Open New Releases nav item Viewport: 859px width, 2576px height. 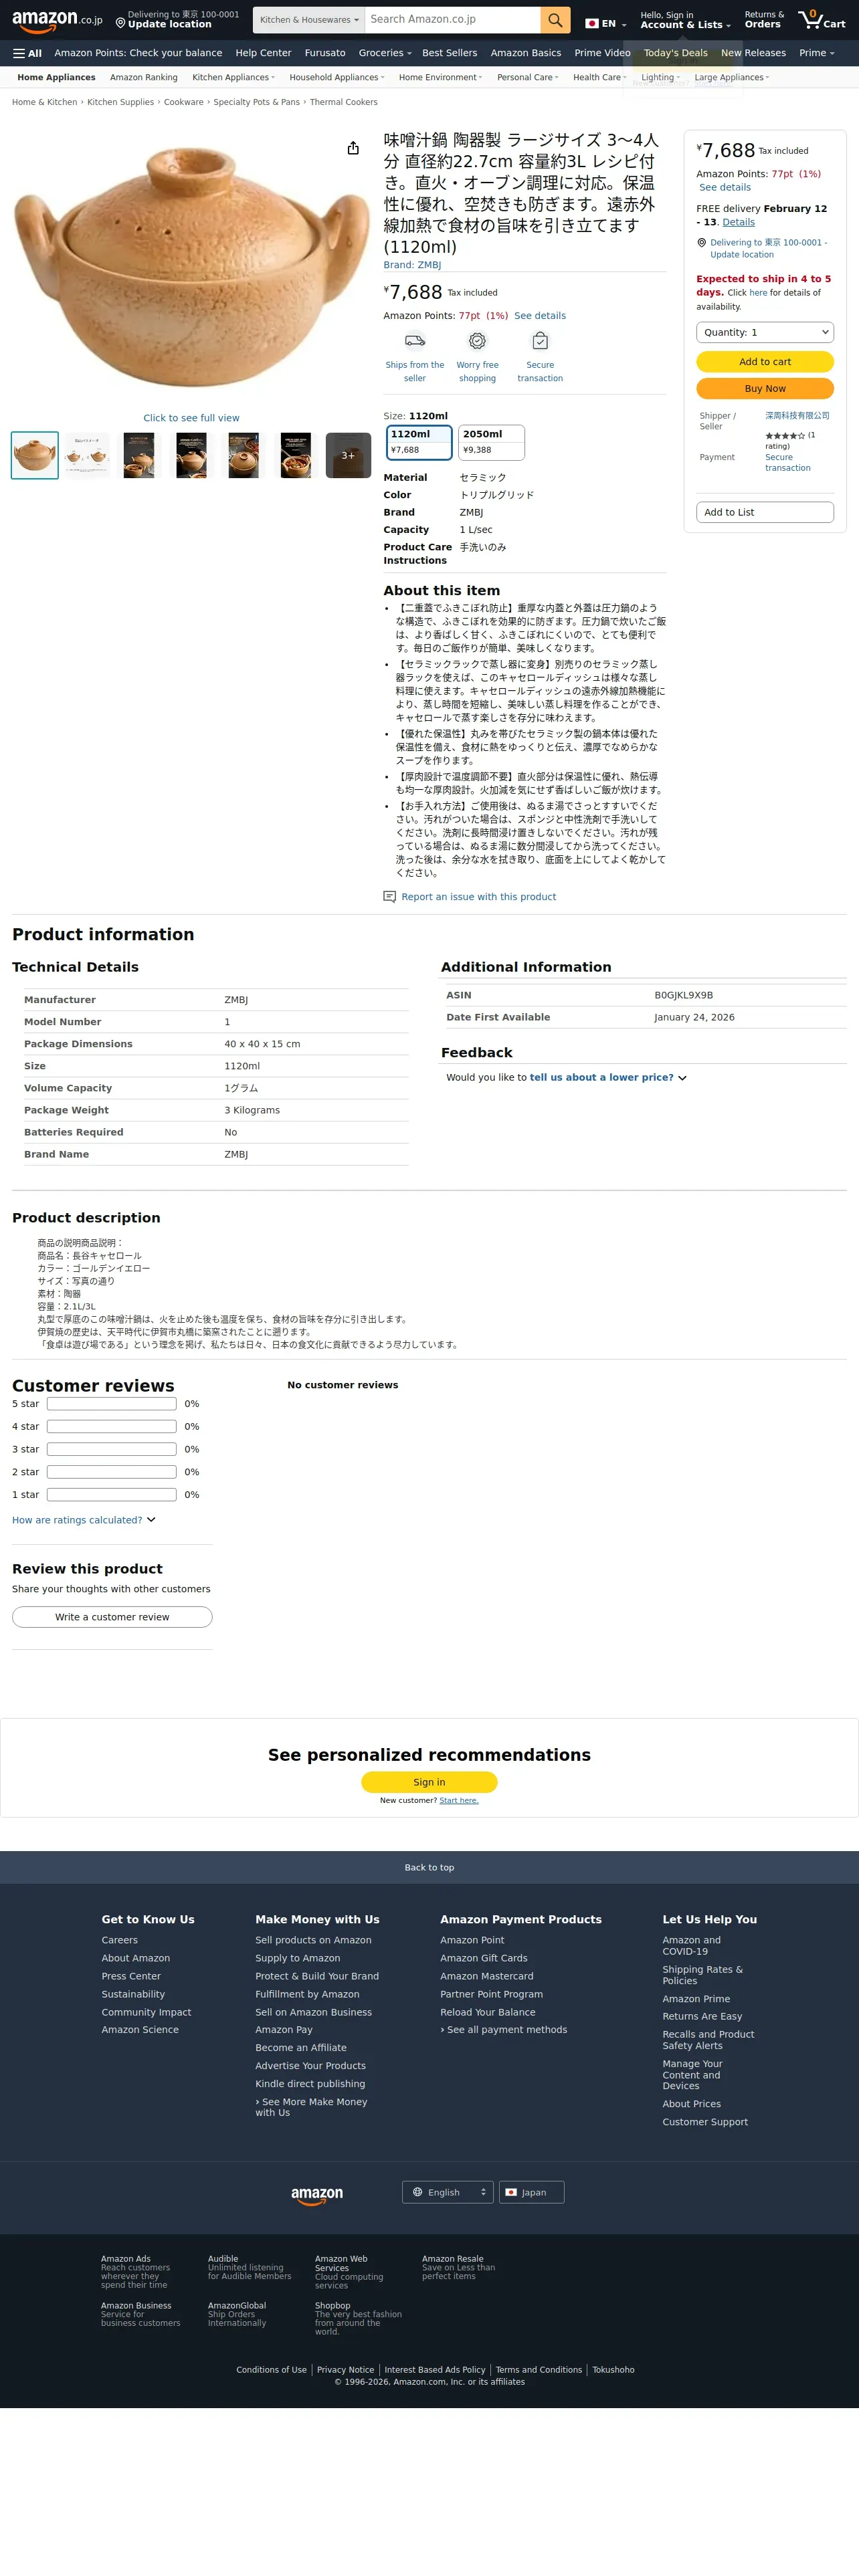[x=753, y=53]
